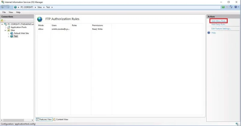Click the Content View icon
Screen dimensions: 241x126
click(54, 119)
